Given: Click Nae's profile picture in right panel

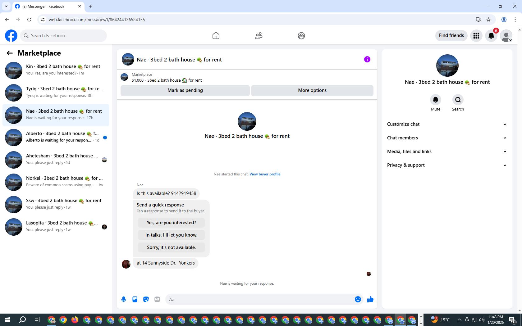Looking at the screenshot, I should tap(447, 66).
